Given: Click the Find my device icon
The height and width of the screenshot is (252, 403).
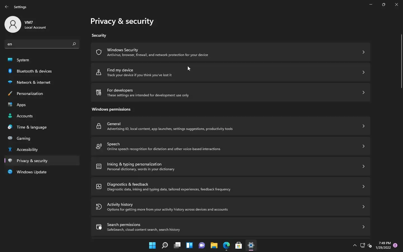Looking at the screenshot, I should coord(99,72).
